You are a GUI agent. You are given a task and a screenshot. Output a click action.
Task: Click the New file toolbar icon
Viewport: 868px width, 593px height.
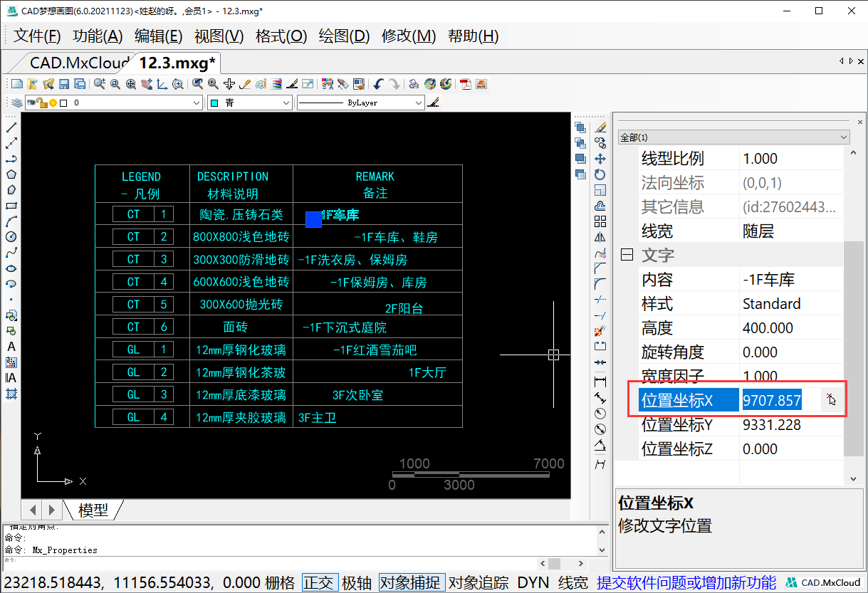pyautogui.click(x=17, y=84)
